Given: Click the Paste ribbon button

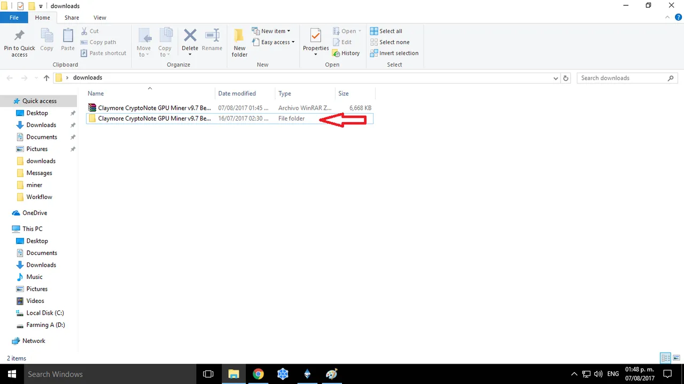Looking at the screenshot, I should click(68, 41).
